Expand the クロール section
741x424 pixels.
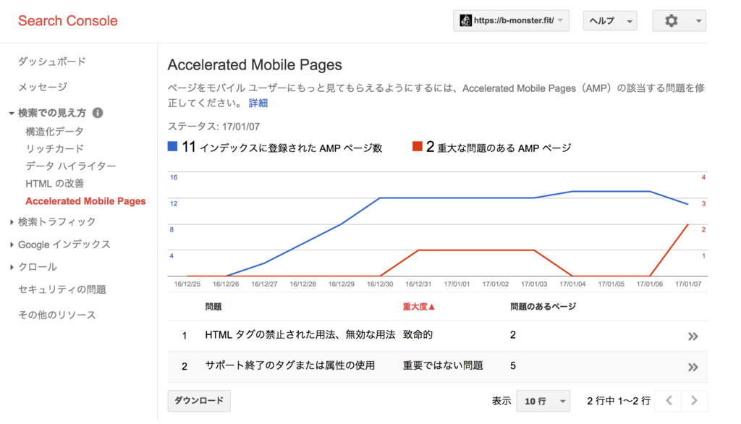coord(12,267)
